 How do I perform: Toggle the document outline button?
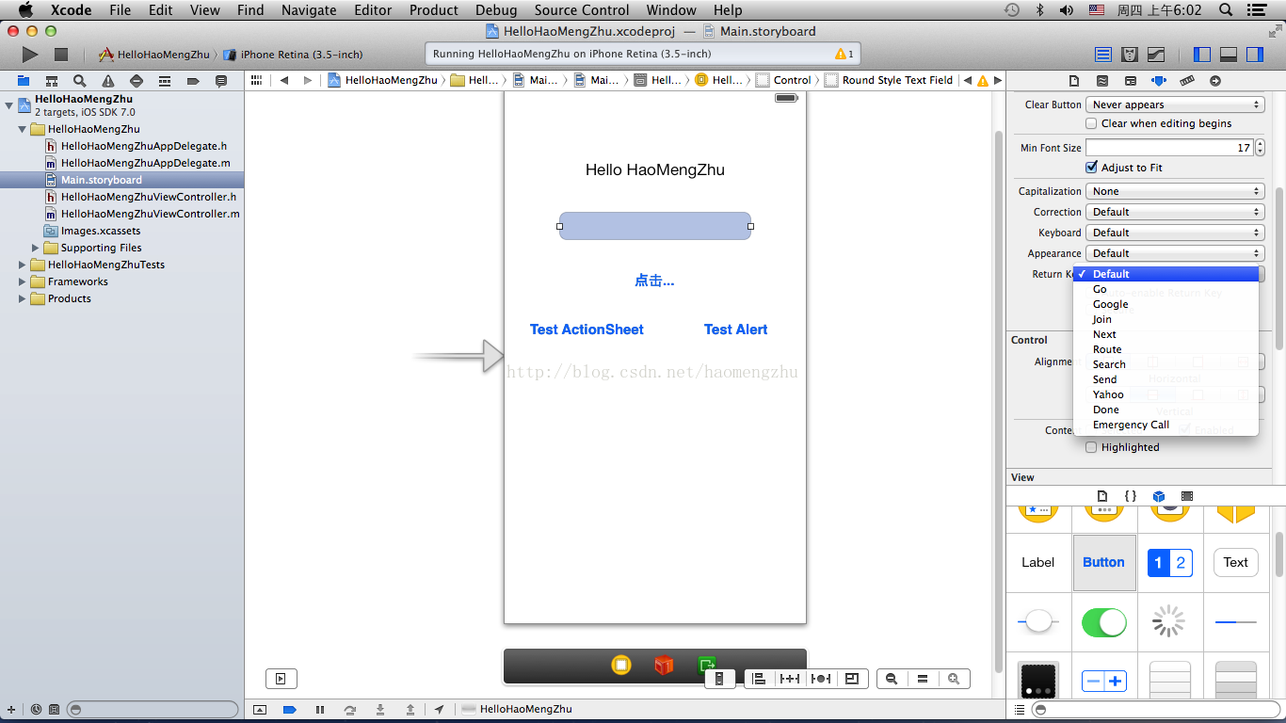(281, 679)
